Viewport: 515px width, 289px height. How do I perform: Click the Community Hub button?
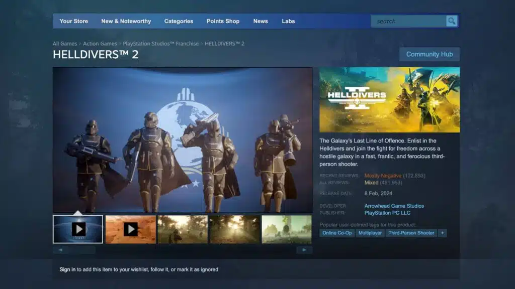pyautogui.click(x=430, y=54)
